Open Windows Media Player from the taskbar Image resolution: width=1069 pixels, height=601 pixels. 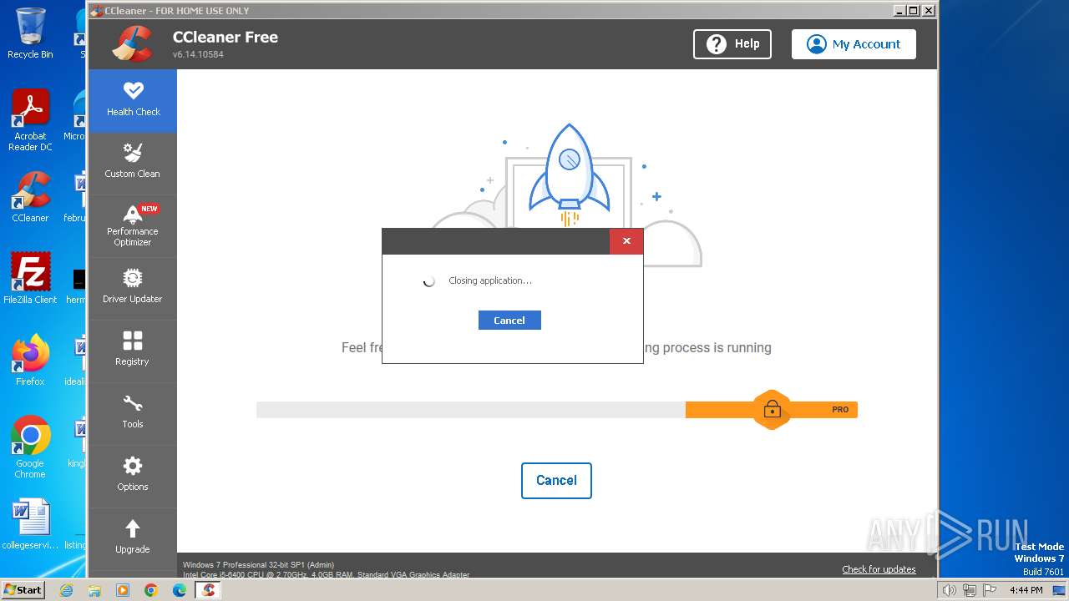pyautogui.click(x=123, y=590)
